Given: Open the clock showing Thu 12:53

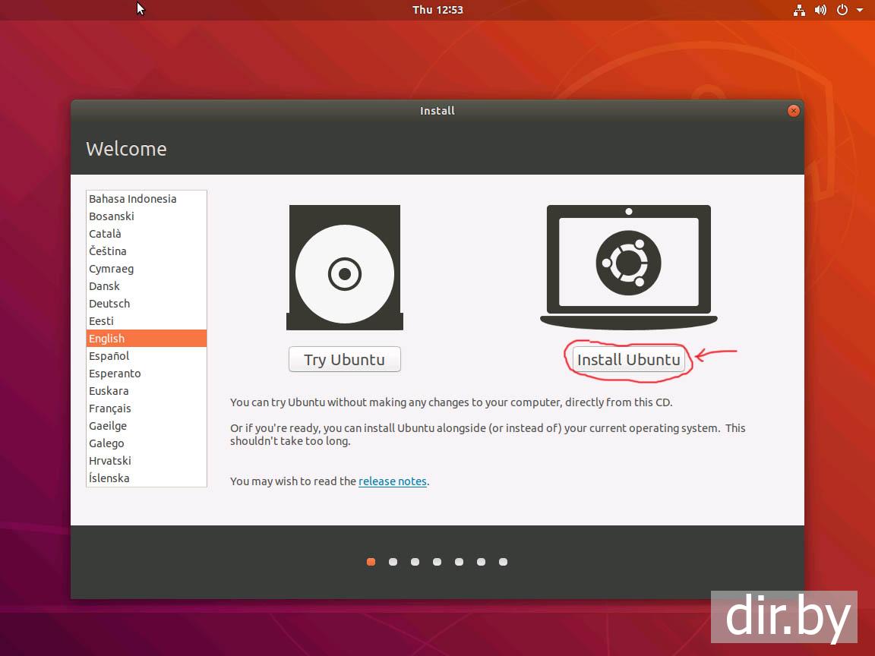Looking at the screenshot, I should [x=437, y=10].
